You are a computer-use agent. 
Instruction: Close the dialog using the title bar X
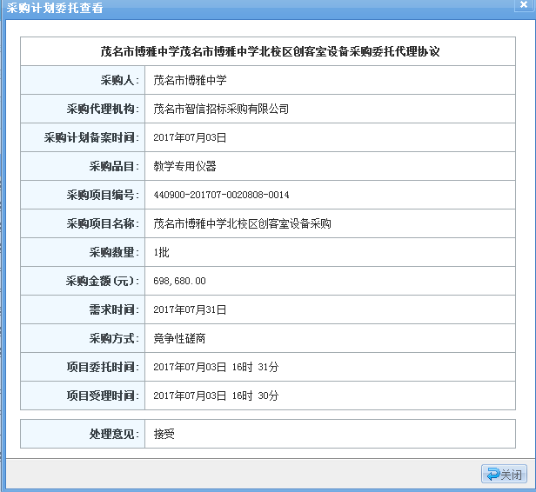point(521,7)
